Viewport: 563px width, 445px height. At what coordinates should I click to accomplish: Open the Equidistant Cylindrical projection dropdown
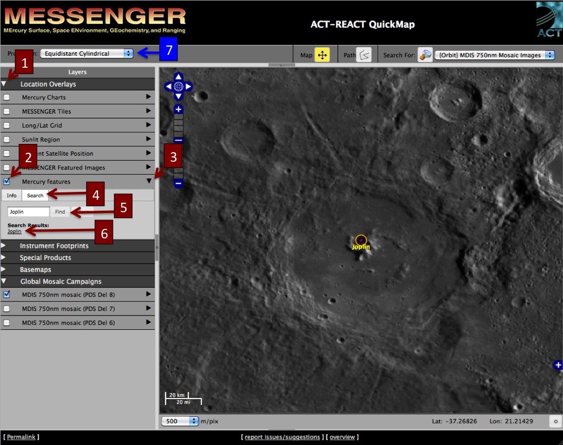tap(87, 53)
